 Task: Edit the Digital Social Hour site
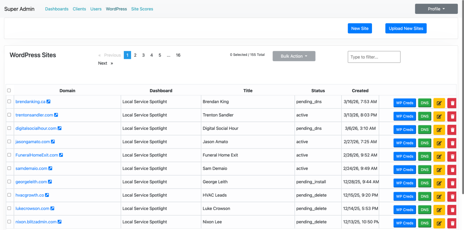[x=439, y=130]
